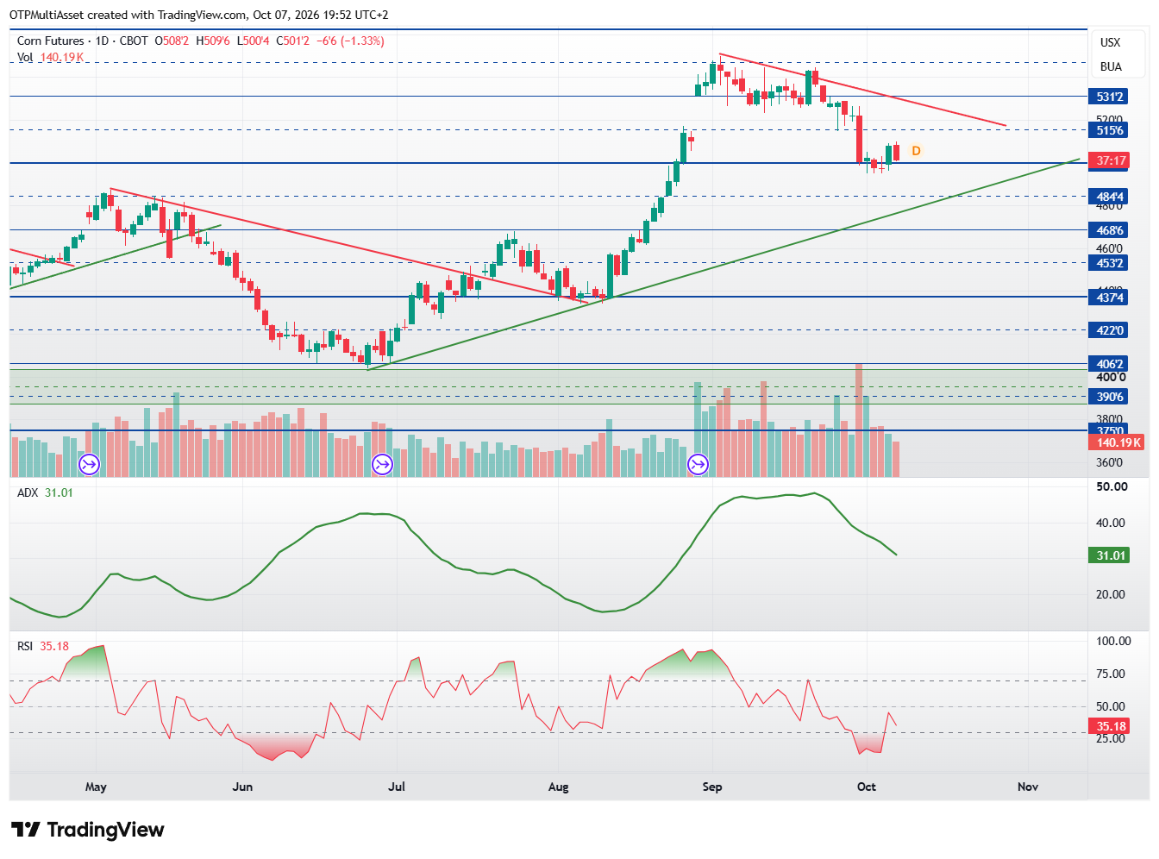Click the −6'6 (−1.33%) change readout
This screenshot has height=859, width=1159.
pyautogui.click(x=350, y=41)
